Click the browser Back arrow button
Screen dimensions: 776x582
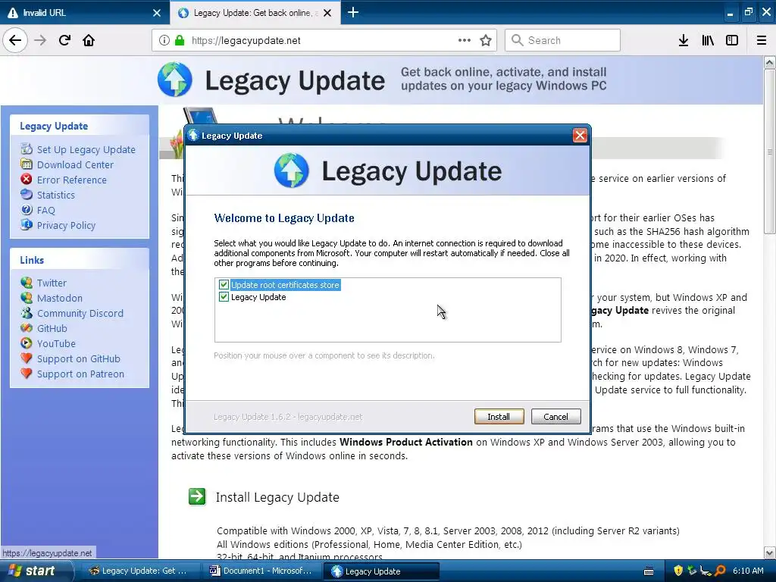[x=15, y=40]
